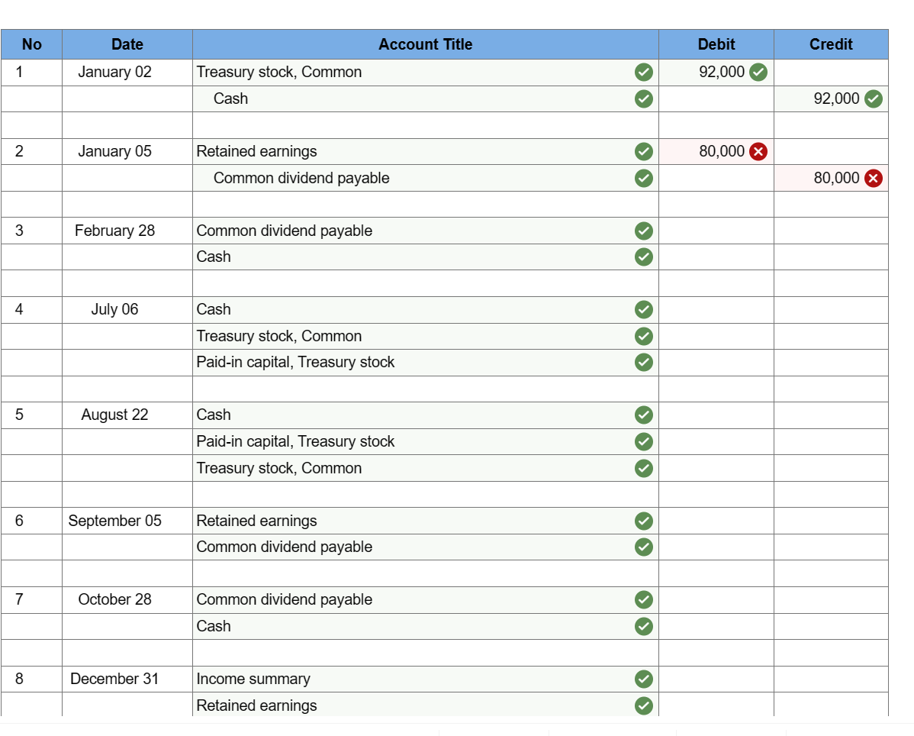Select the Account Title column header
This screenshot has width=914, height=736.
[x=426, y=44]
